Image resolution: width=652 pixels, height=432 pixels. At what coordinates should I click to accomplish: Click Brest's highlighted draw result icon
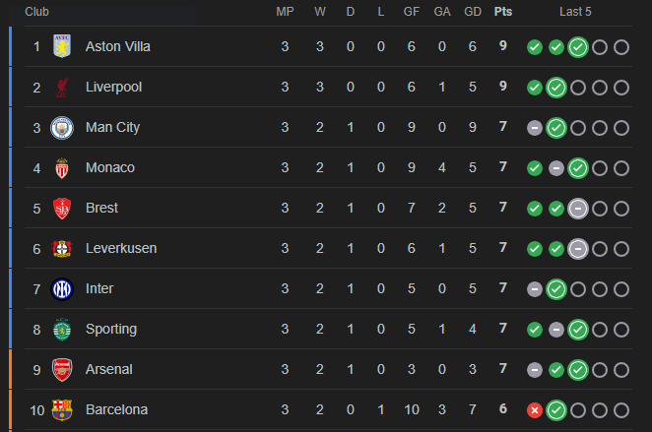pyautogui.click(x=578, y=209)
